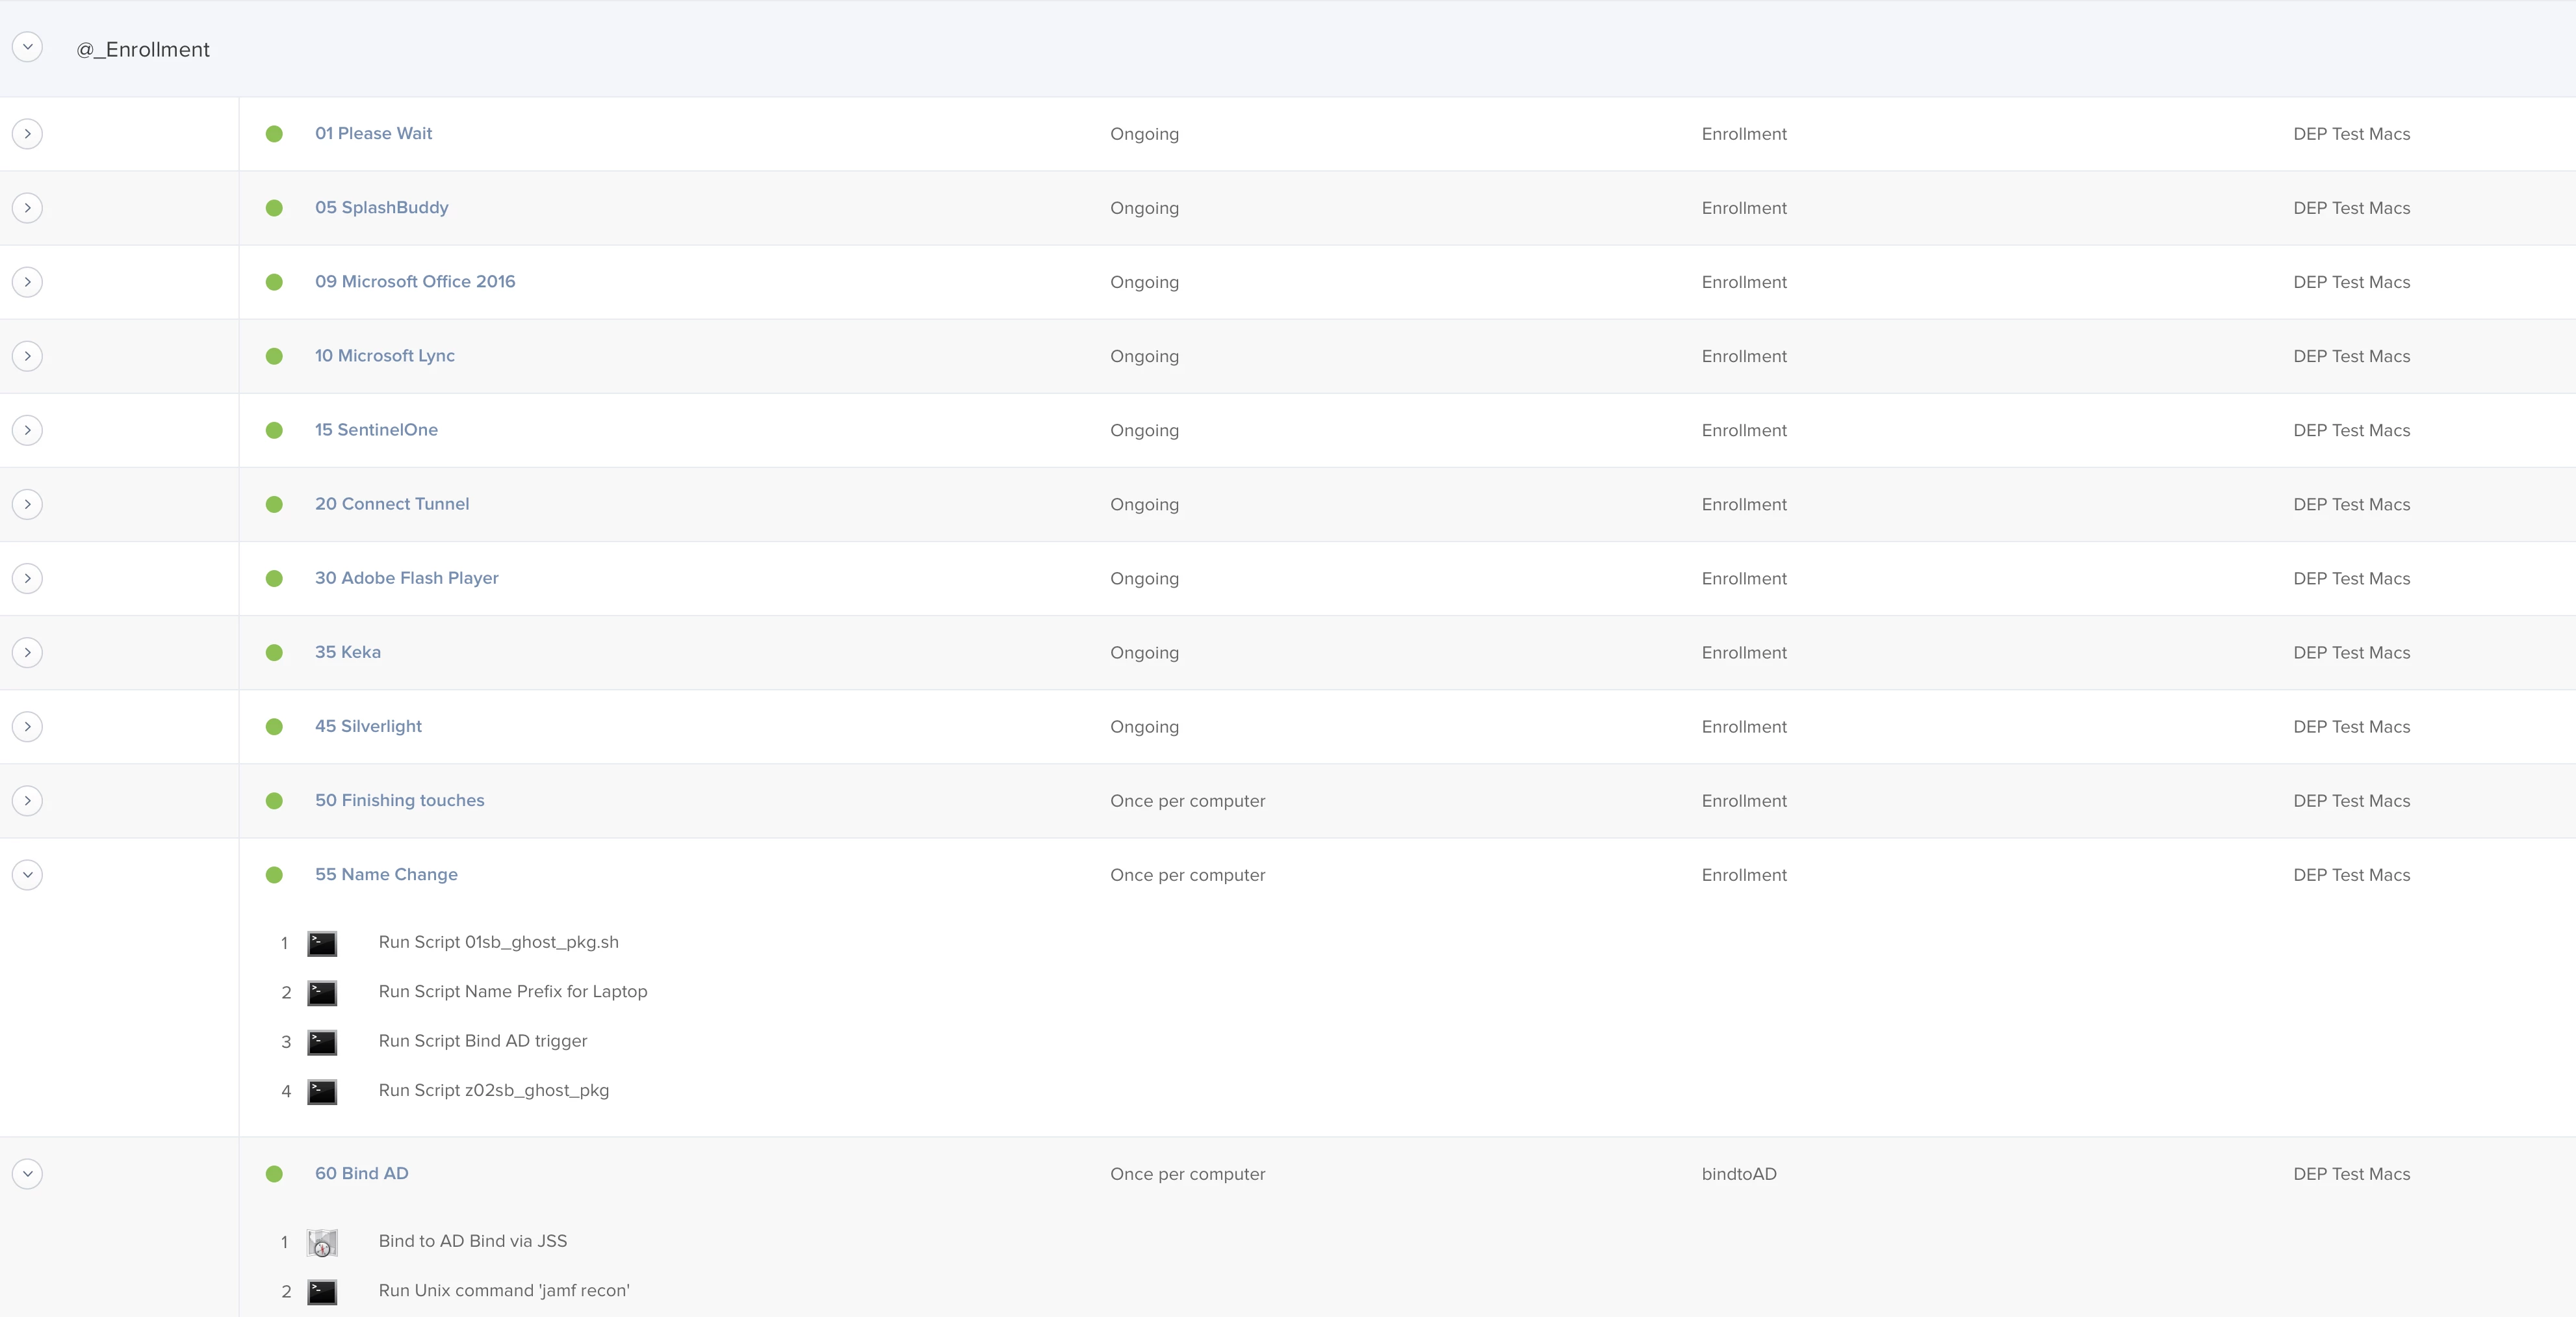Click directory binding icon for Bind to AD

coord(322,1242)
